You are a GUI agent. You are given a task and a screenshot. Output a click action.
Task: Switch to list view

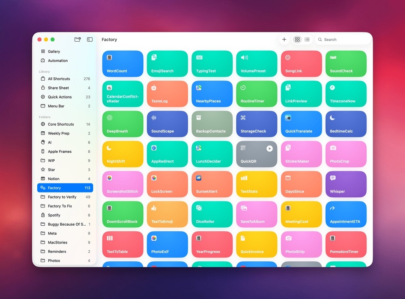307,39
